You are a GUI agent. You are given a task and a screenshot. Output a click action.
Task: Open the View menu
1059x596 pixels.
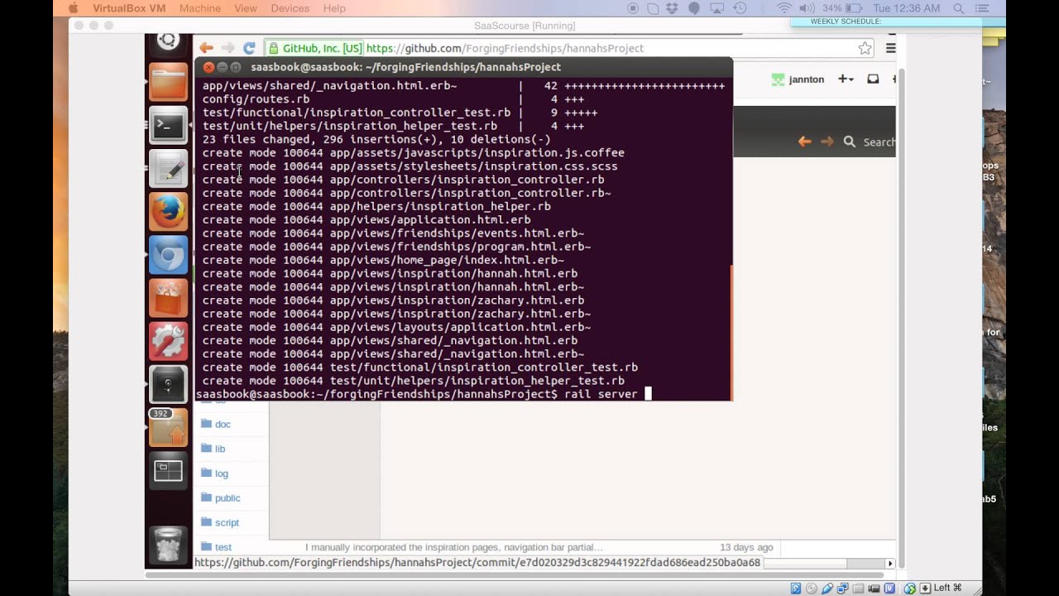[246, 8]
